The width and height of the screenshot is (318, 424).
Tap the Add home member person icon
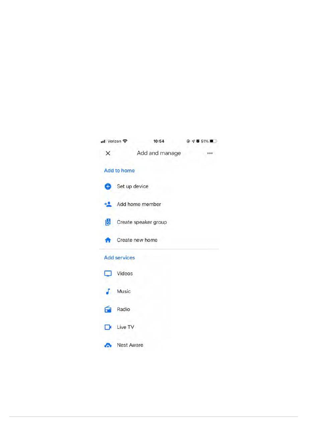(x=108, y=204)
